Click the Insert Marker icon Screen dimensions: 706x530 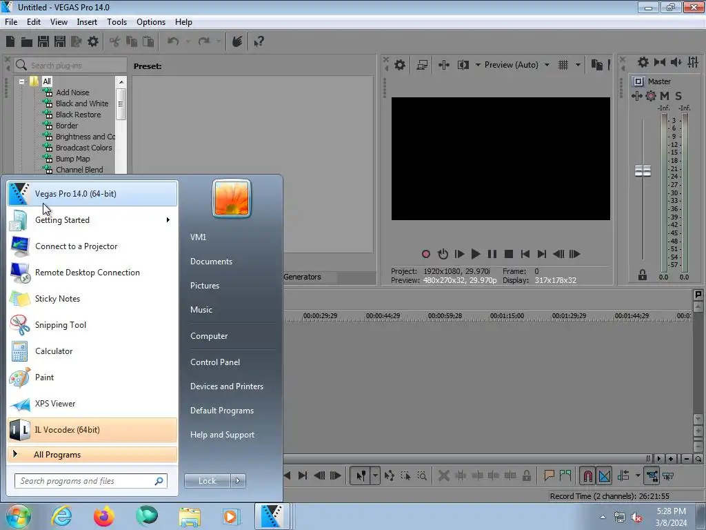(x=549, y=475)
